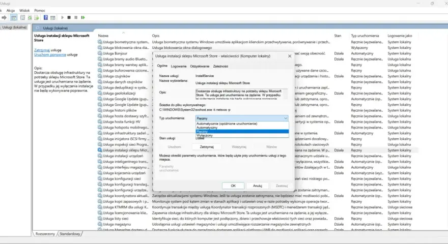The image size is (448, 244).
Task: Choose Automatycznie (opóźnione uruchomienie) option
Action: click(242, 124)
